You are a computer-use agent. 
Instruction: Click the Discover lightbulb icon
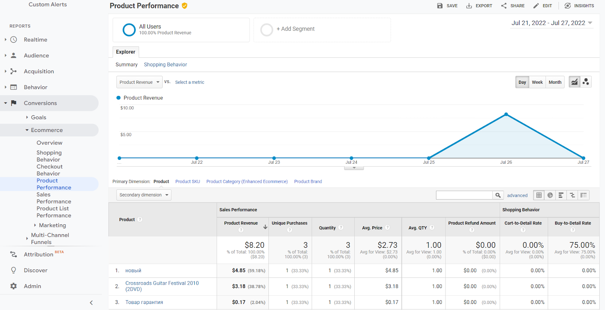click(x=14, y=270)
